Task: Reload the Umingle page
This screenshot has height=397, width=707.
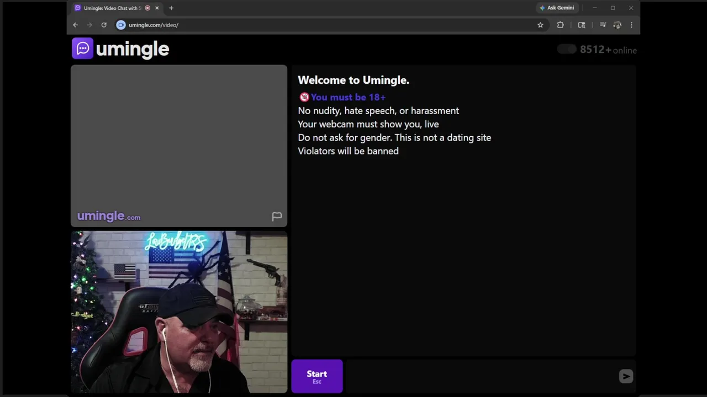Action: (x=104, y=25)
